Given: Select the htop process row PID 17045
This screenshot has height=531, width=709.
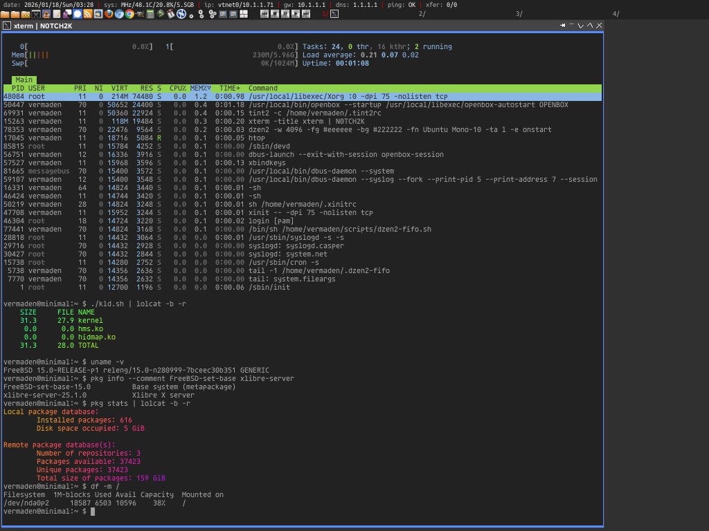Looking at the screenshot, I should pyautogui.click(x=302, y=138).
